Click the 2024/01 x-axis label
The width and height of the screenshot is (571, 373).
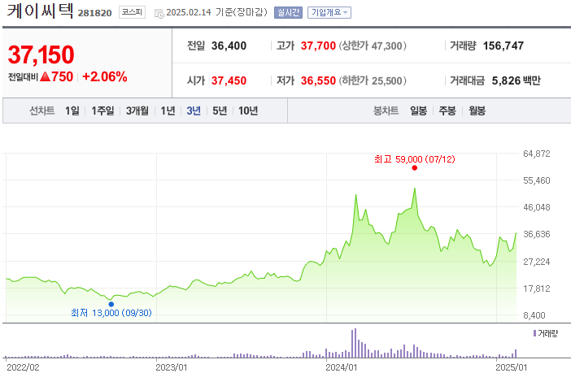click(341, 367)
